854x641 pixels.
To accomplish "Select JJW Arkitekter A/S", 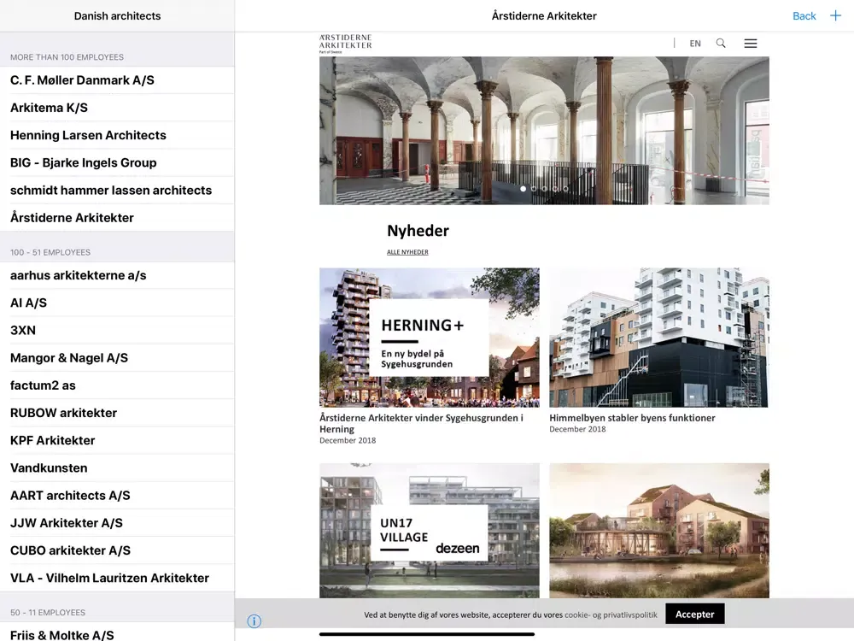I will tap(117, 523).
